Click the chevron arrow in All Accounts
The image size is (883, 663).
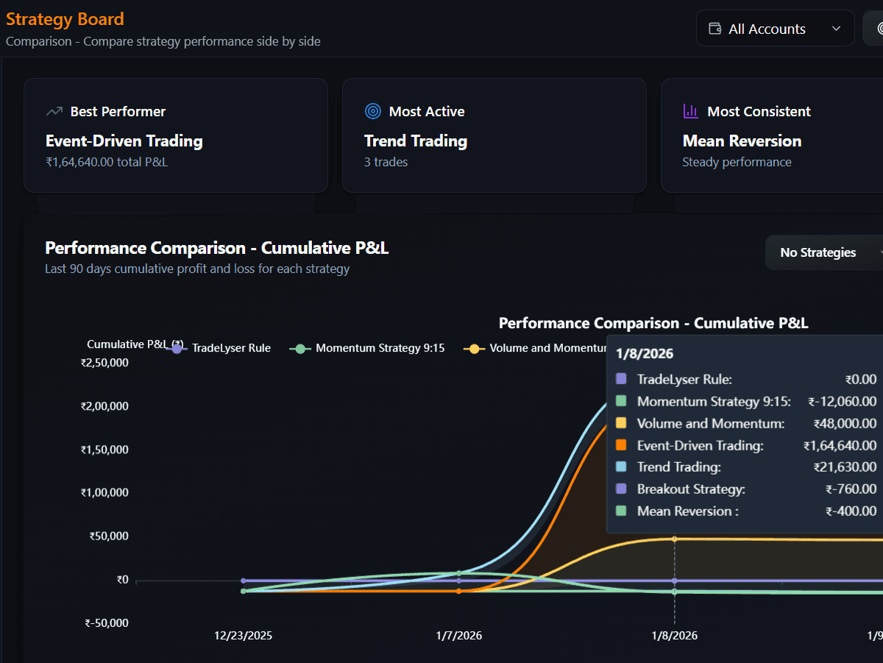point(836,29)
